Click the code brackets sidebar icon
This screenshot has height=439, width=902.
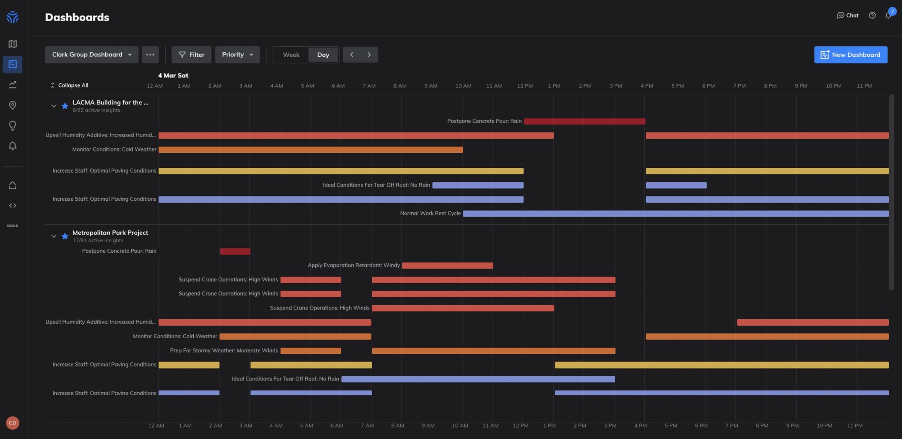coord(12,206)
